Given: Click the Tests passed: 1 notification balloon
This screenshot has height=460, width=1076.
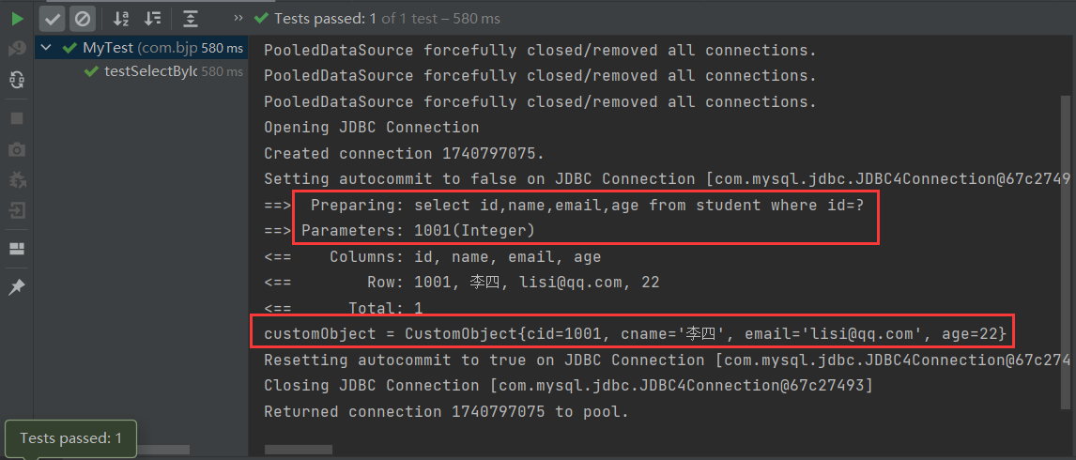Looking at the screenshot, I should pos(70,438).
